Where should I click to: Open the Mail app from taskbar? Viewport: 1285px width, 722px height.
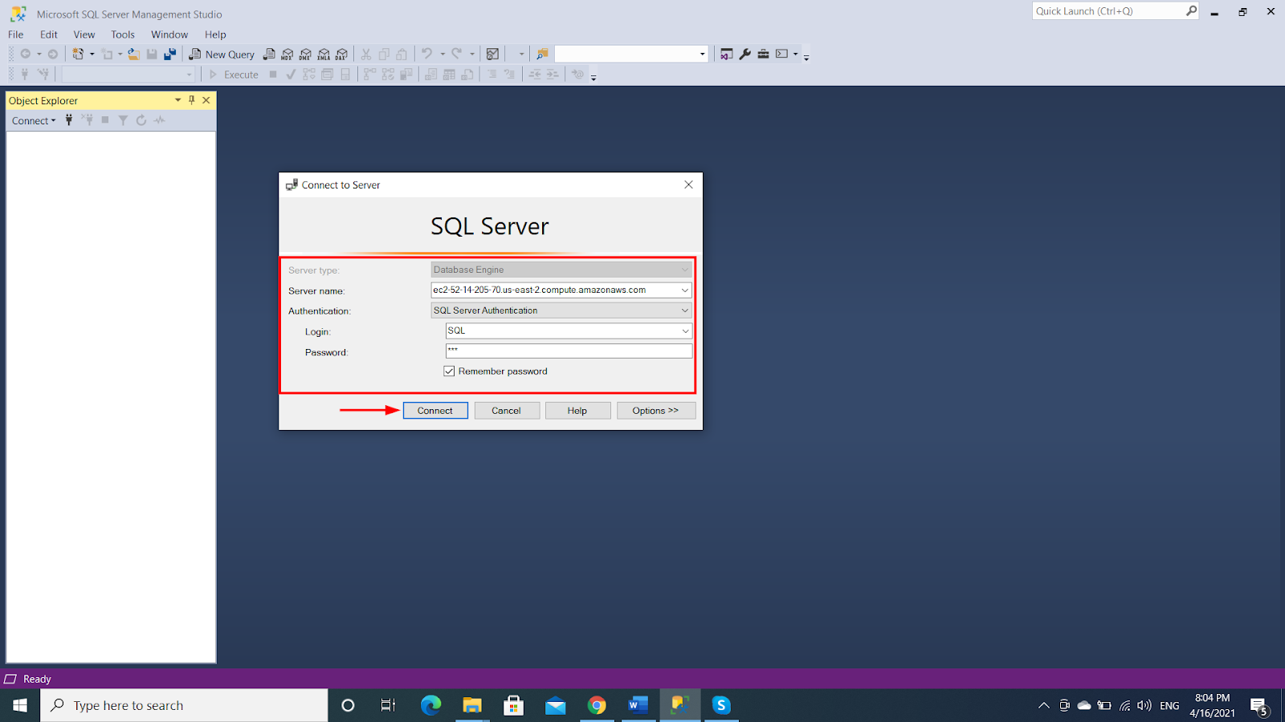(555, 705)
